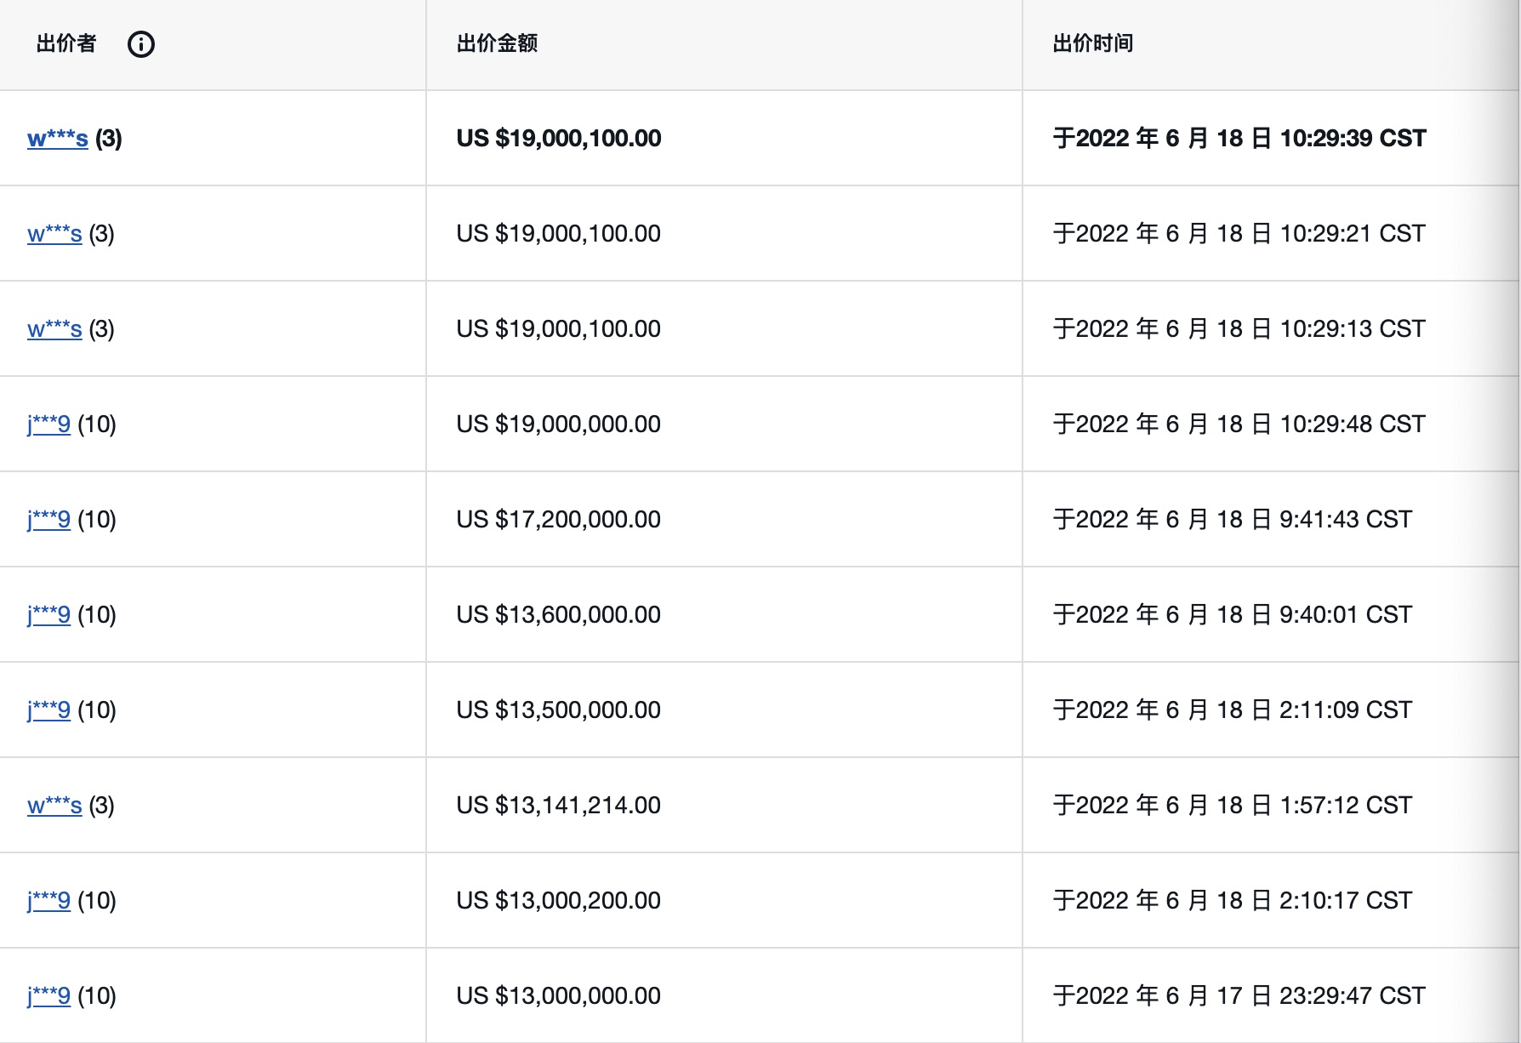Click the 2:11:09 CST bid timestamp
This screenshot has width=1521, height=1043.
1232,710
